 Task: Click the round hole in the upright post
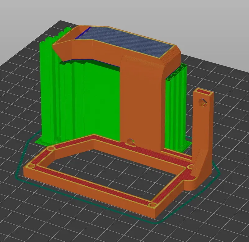[203, 103]
